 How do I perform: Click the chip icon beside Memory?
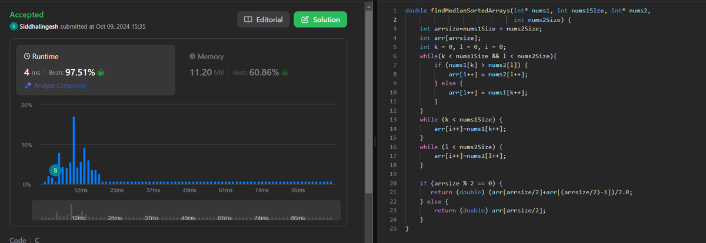192,56
